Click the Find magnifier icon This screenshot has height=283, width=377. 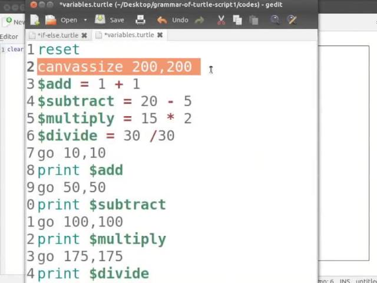click(x=275, y=20)
